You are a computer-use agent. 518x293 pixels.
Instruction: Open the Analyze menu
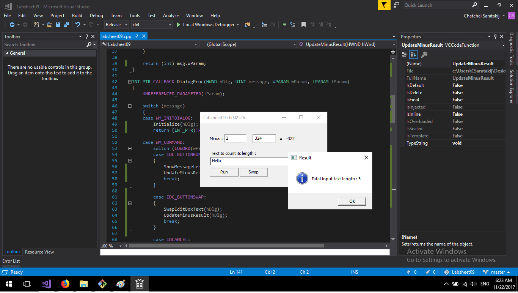tap(171, 16)
